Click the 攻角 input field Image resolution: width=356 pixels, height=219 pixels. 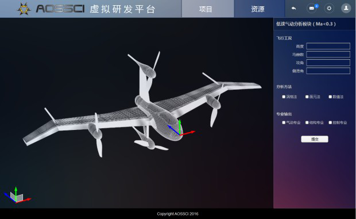pos(328,63)
